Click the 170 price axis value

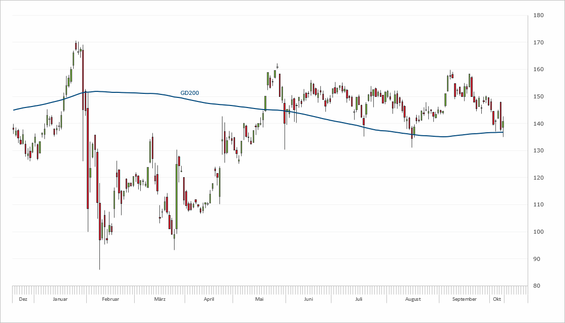[x=538, y=42]
